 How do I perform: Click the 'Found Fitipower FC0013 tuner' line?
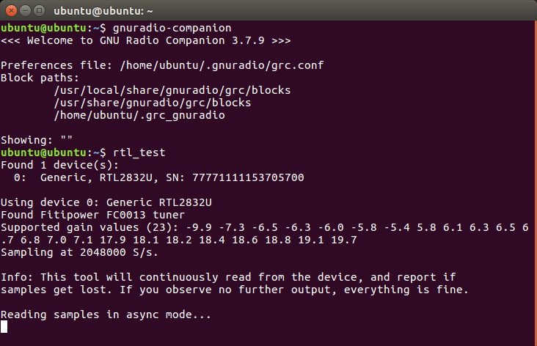(x=93, y=215)
